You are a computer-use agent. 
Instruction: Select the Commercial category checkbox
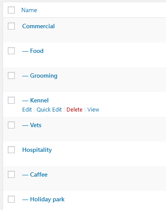click(11, 26)
